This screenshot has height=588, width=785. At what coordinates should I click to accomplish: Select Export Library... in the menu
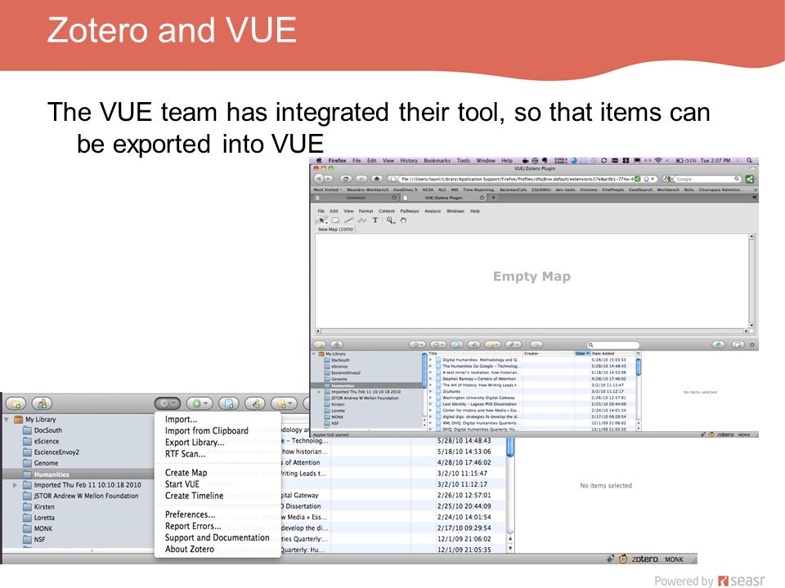(x=195, y=443)
